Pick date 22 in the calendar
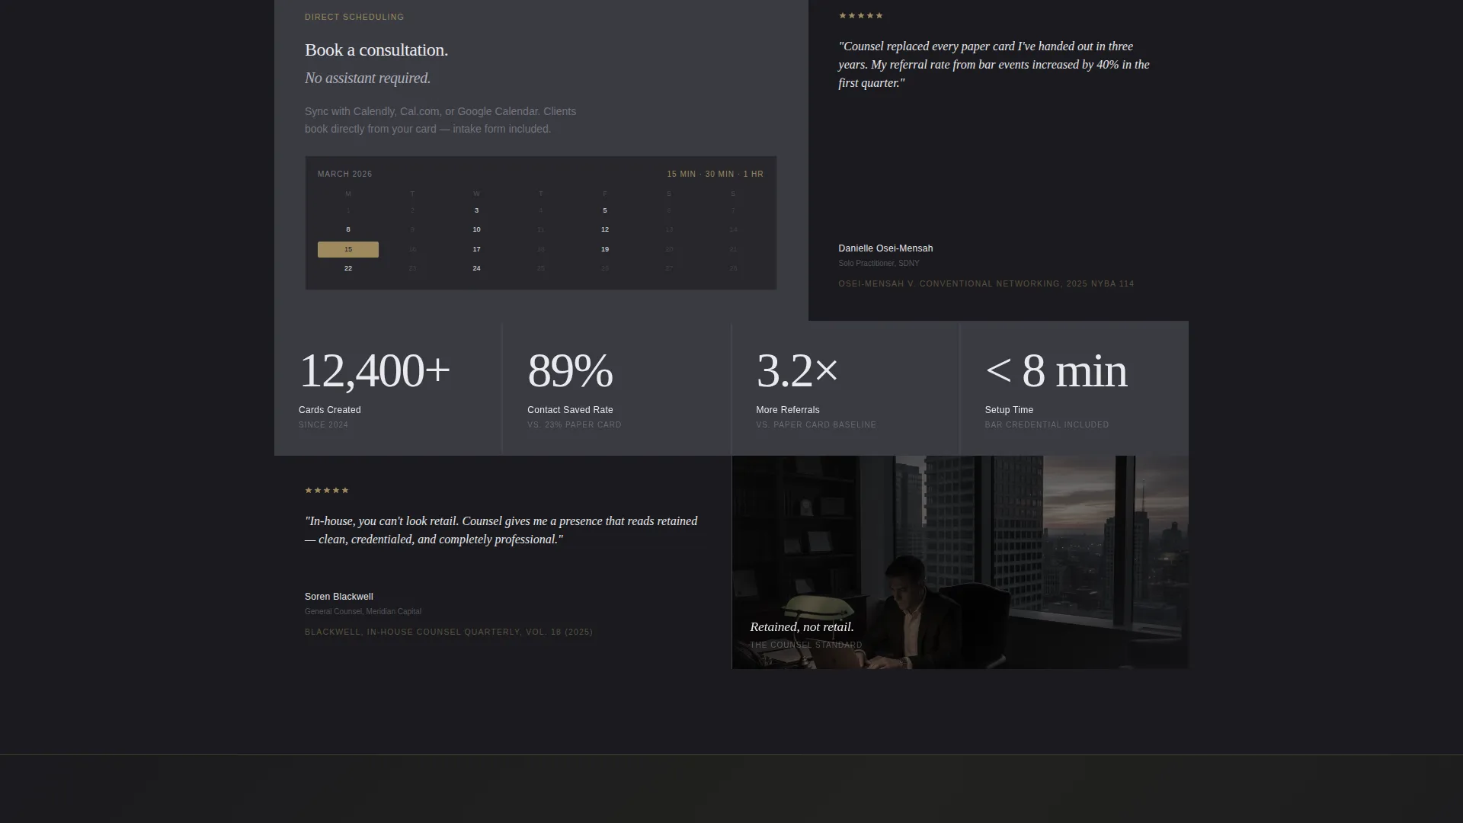 pos(348,268)
